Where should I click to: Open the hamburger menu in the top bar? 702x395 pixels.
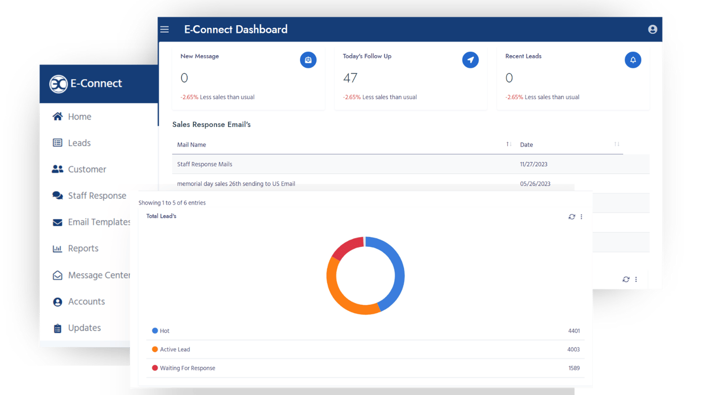click(164, 29)
